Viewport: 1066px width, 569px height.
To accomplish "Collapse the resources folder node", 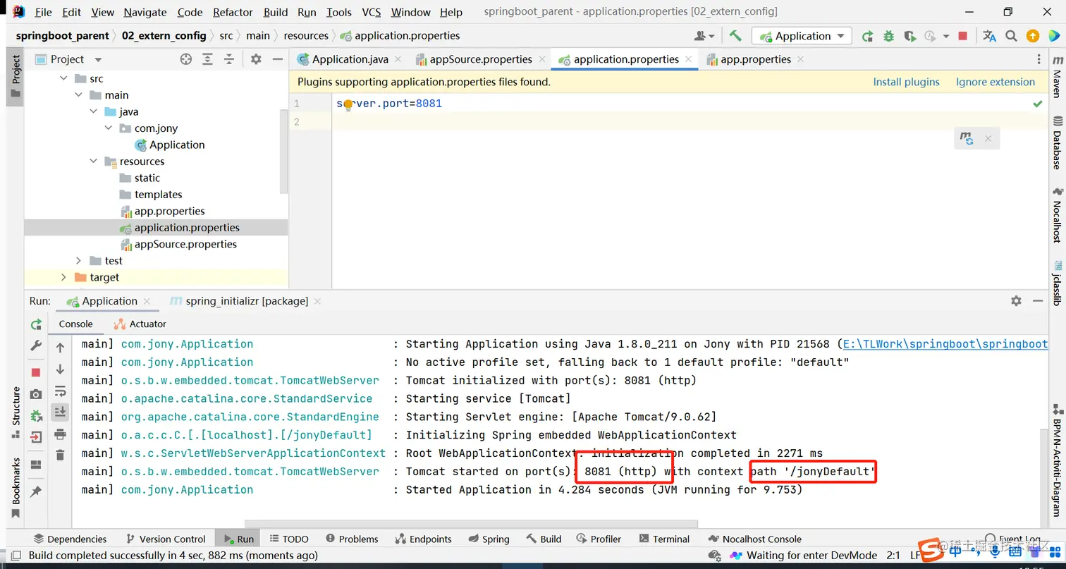I will pyautogui.click(x=93, y=161).
